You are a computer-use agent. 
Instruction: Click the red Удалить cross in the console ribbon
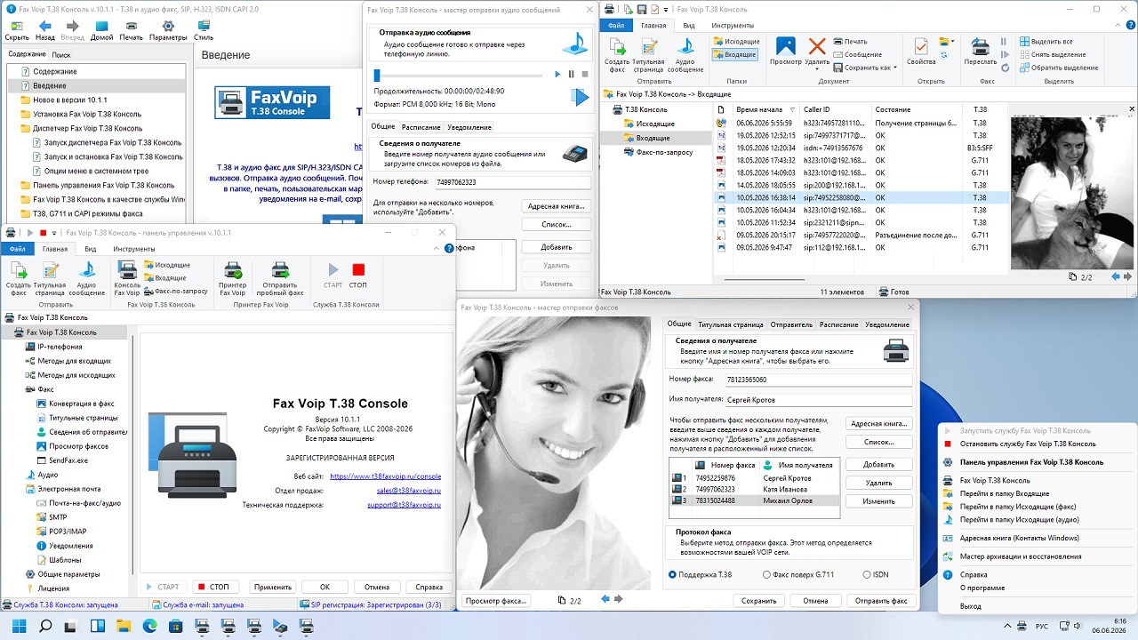pyautogui.click(x=817, y=46)
